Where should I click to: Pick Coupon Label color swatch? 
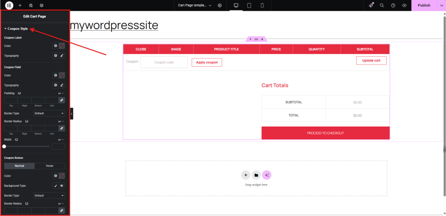(x=62, y=45)
